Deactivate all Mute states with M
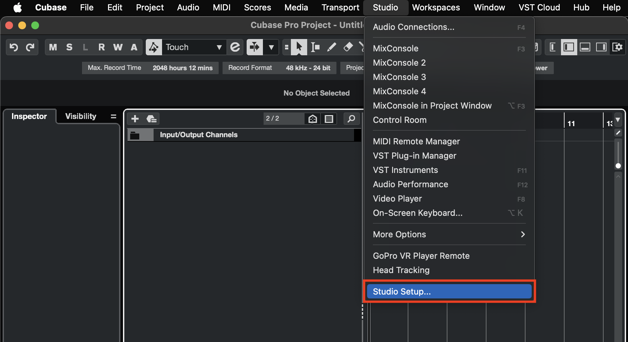This screenshot has height=342, width=628. point(53,47)
